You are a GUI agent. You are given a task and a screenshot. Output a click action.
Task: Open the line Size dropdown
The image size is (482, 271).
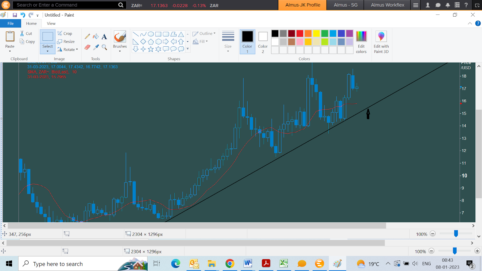(228, 42)
